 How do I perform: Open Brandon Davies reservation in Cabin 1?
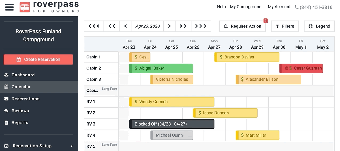click(247, 57)
